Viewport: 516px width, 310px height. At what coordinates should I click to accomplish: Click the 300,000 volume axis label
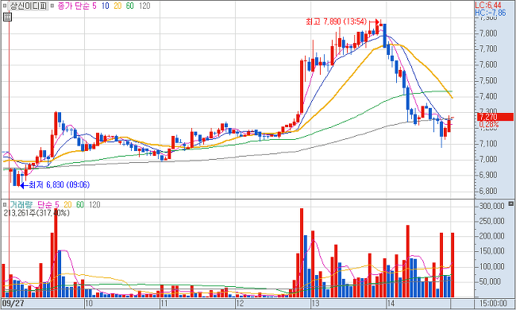point(491,206)
